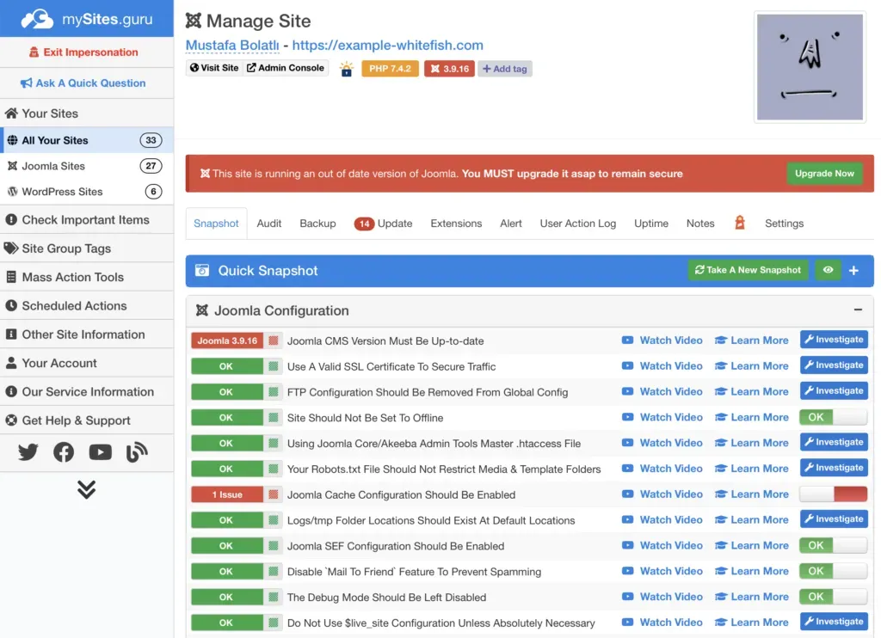The image size is (881, 638).
Task: Toggle OK switch for Debug Mode check
Action: click(x=833, y=596)
